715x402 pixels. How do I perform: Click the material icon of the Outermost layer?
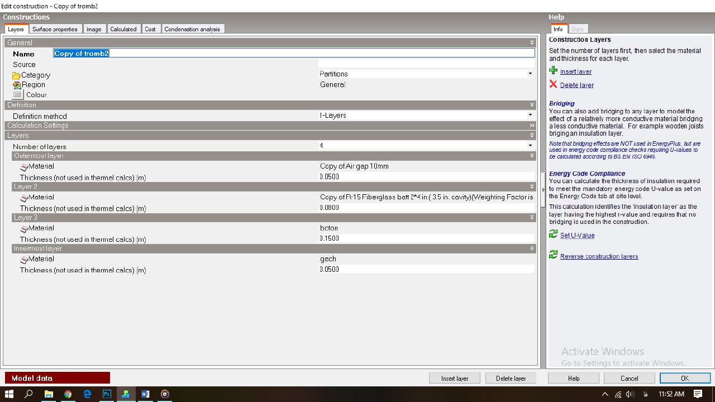point(24,166)
